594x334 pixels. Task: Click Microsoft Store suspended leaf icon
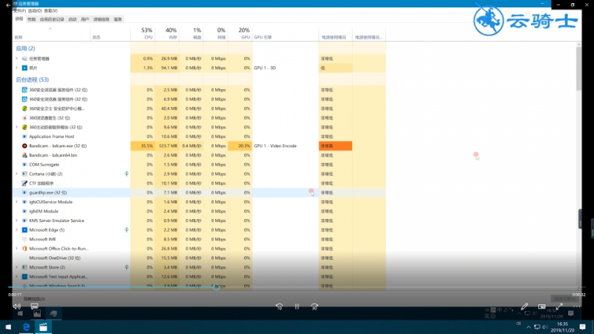126,267
